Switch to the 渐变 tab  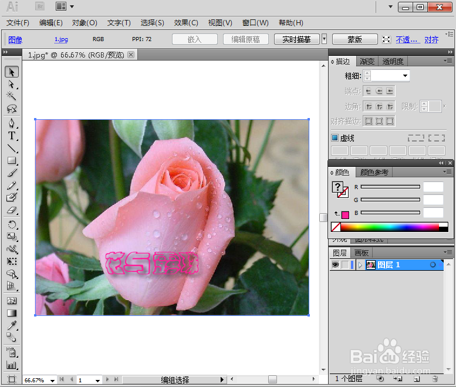367,62
